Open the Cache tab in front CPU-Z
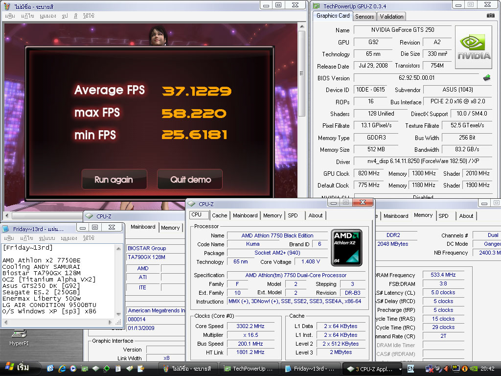This screenshot has height=376, width=501. click(x=220, y=215)
